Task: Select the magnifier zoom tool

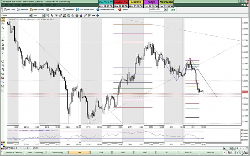Action: [3, 65]
